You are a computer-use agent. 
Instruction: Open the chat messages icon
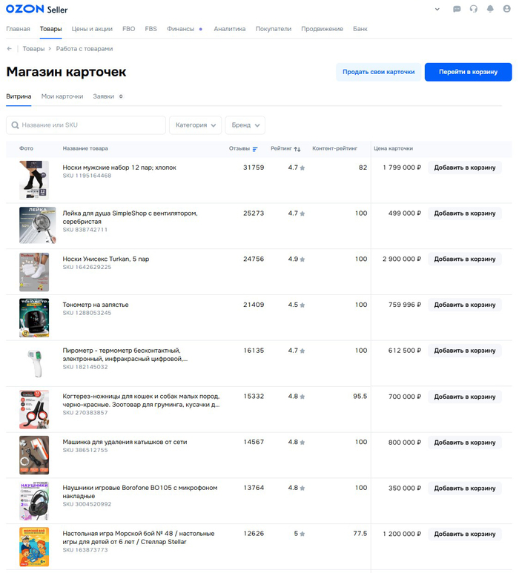[457, 10]
